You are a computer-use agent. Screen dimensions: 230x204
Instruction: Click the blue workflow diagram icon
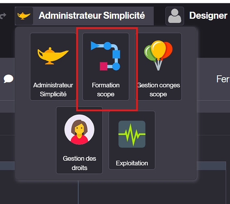point(105,56)
